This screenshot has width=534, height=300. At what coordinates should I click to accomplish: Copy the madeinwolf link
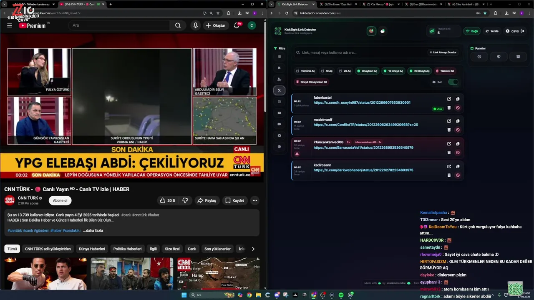click(458, 121)
